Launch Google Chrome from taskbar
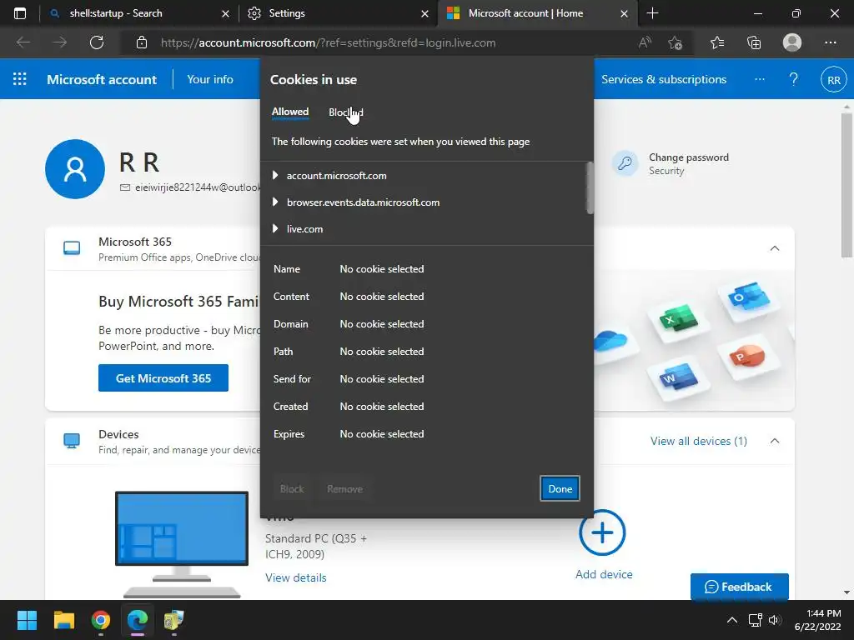 (x=101, y=620)
